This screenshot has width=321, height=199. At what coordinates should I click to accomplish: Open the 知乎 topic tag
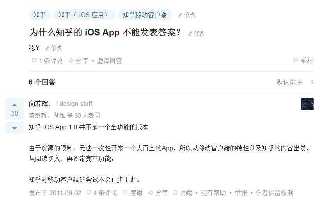point(40,15)
